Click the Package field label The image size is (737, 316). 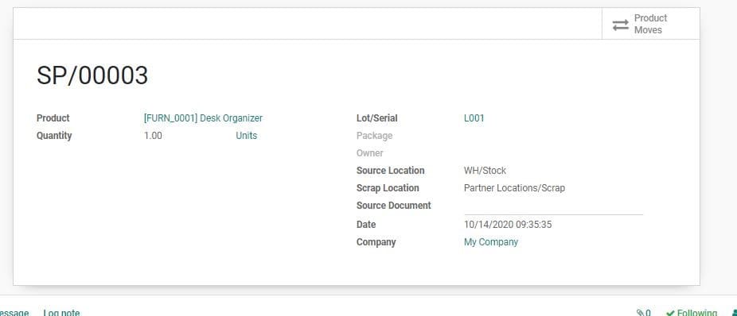coord(374,136)
